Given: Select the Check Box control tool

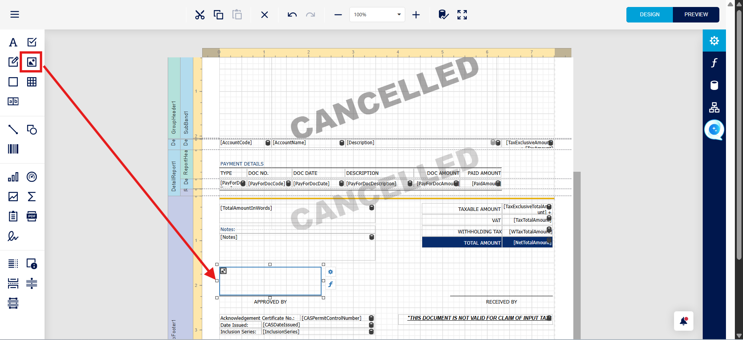Looking at the screenshot, I should click(x=32, y=42).
